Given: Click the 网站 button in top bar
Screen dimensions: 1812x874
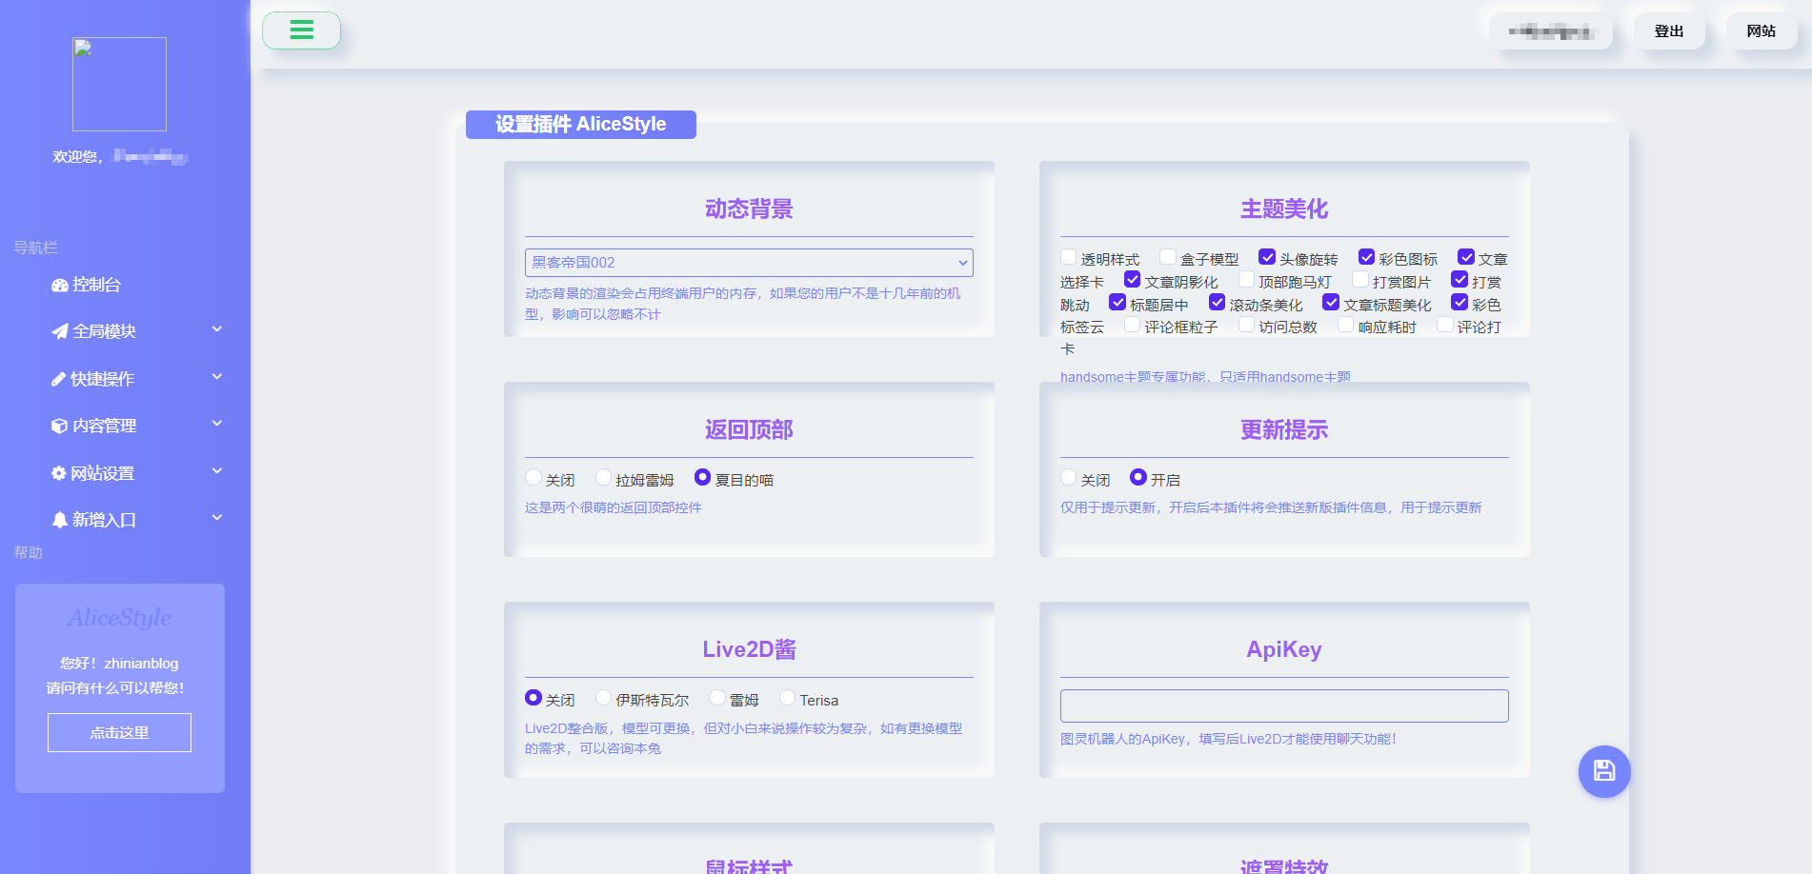Looking at the screenshot, I should coord(1761,31).
